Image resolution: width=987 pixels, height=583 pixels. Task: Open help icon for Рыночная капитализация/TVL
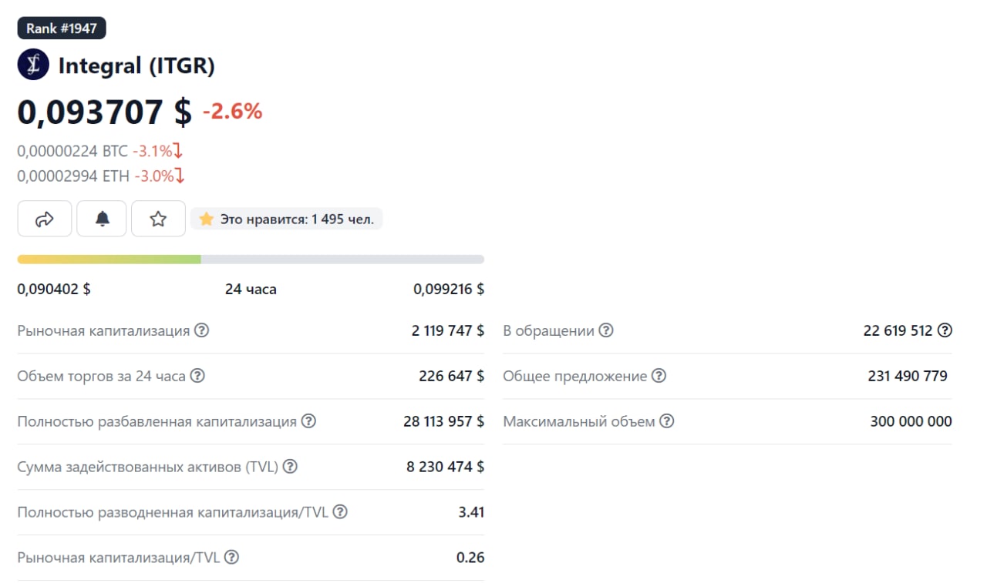tap(231, 558)
